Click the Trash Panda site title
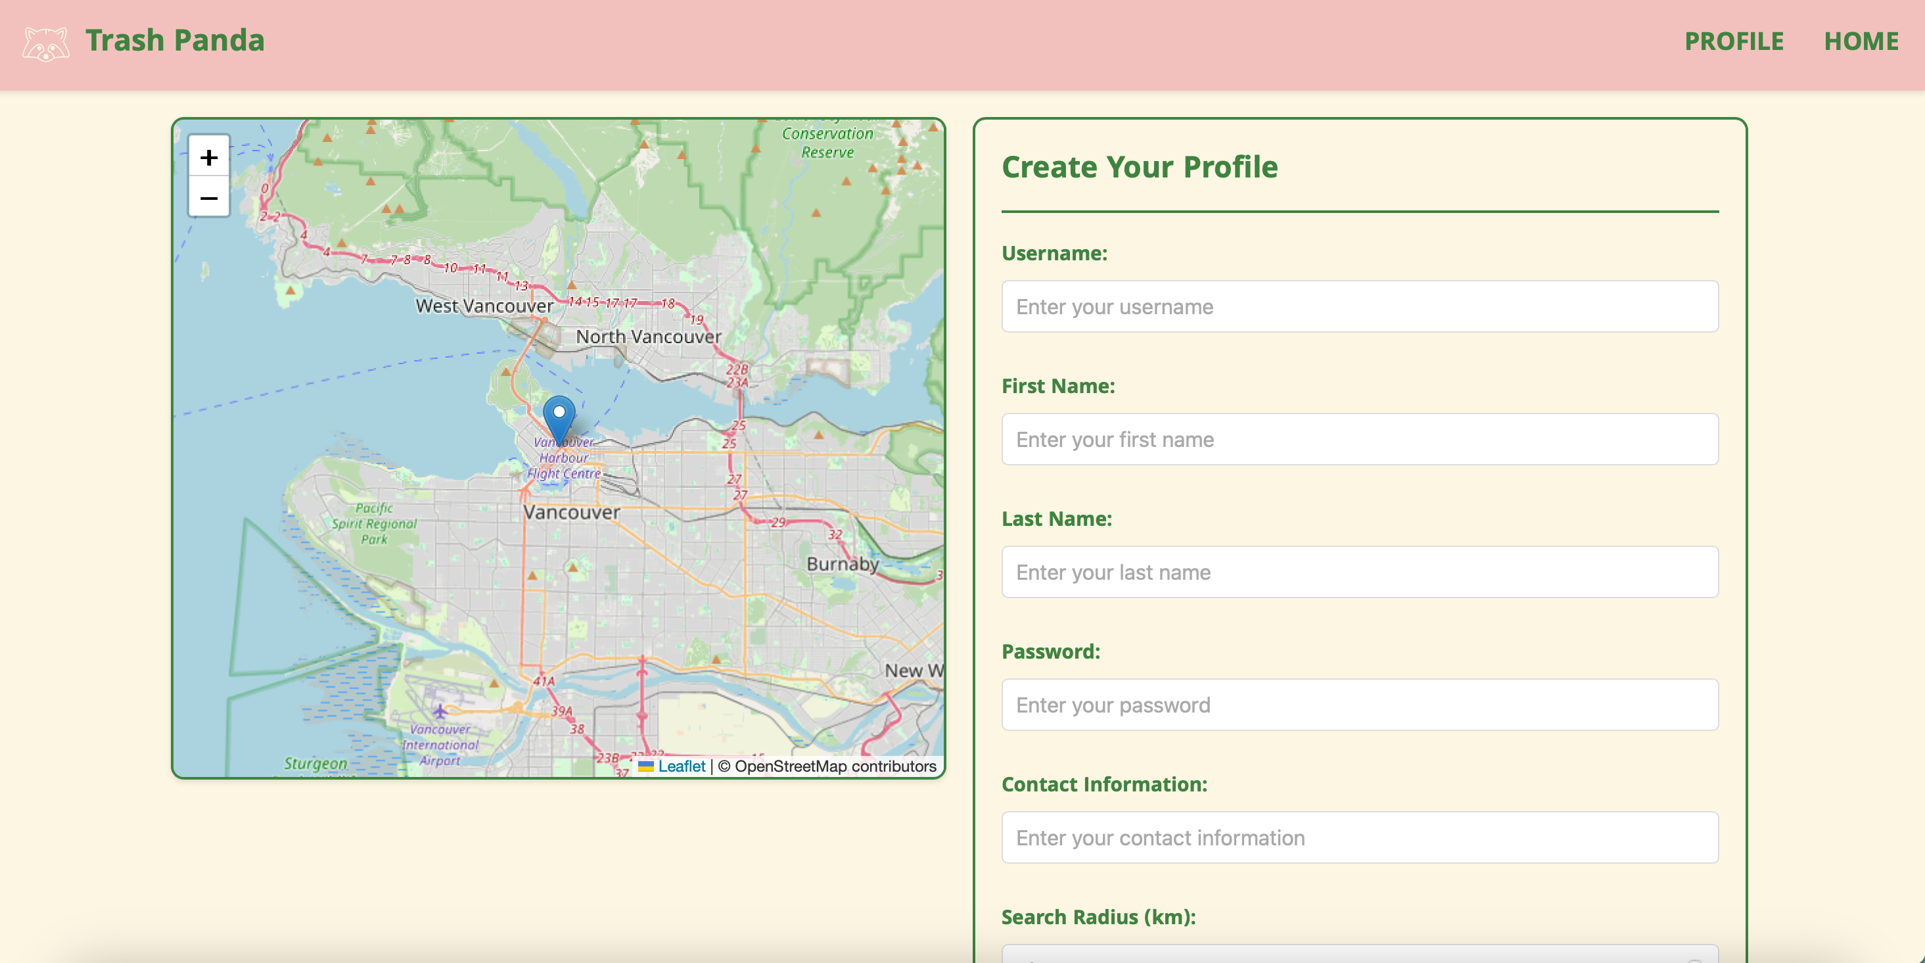This screenshot has width=1925, height=963. coord(175,40)
